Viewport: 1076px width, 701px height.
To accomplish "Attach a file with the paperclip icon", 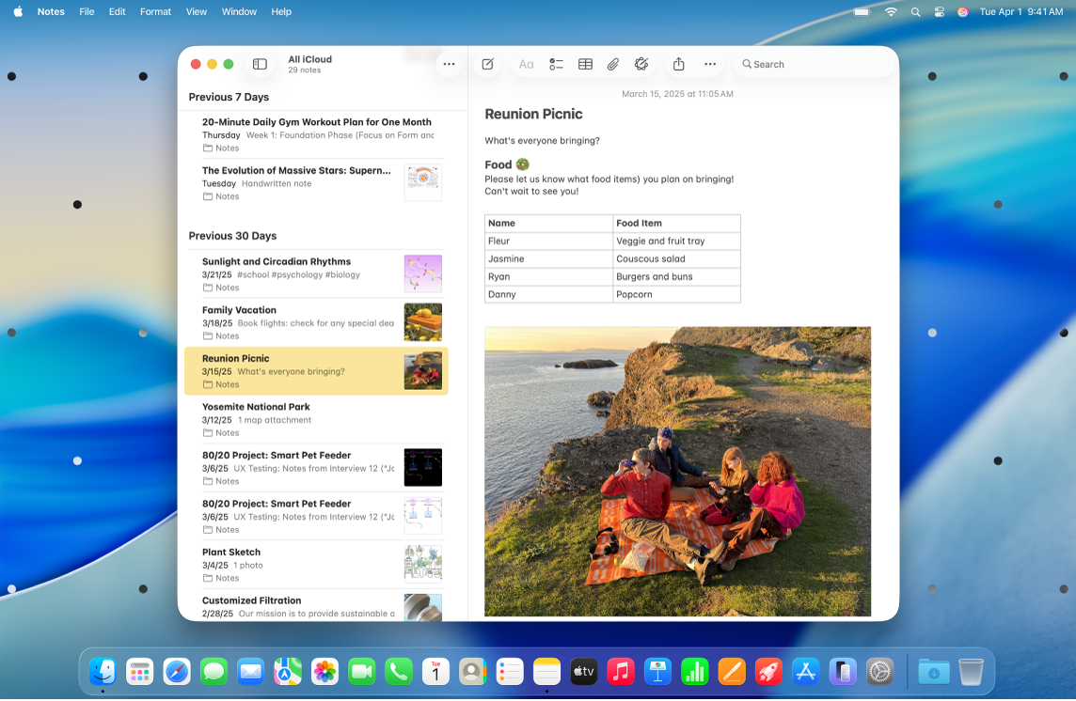I will 613,64.
